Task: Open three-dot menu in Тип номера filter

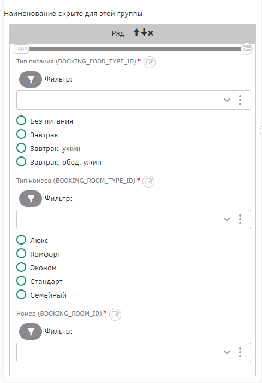Action: click(240, 219)
